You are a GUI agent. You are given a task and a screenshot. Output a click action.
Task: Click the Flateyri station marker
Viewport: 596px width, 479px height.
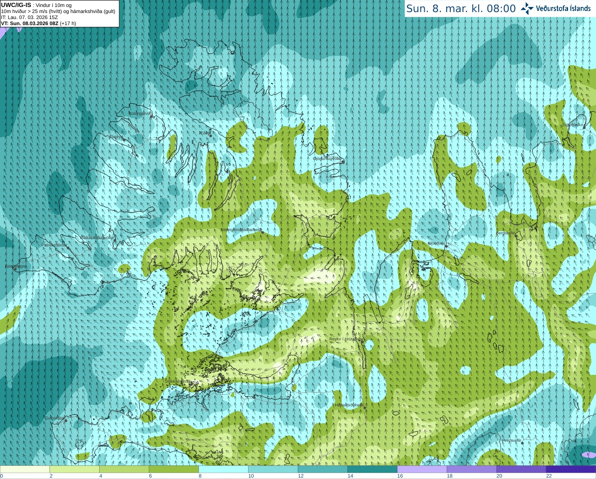tap(124, 140)
